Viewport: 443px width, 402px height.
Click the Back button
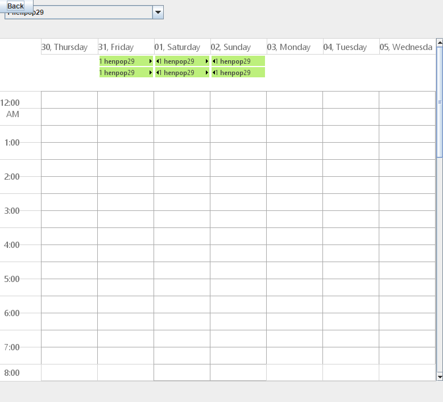(15, 6)
